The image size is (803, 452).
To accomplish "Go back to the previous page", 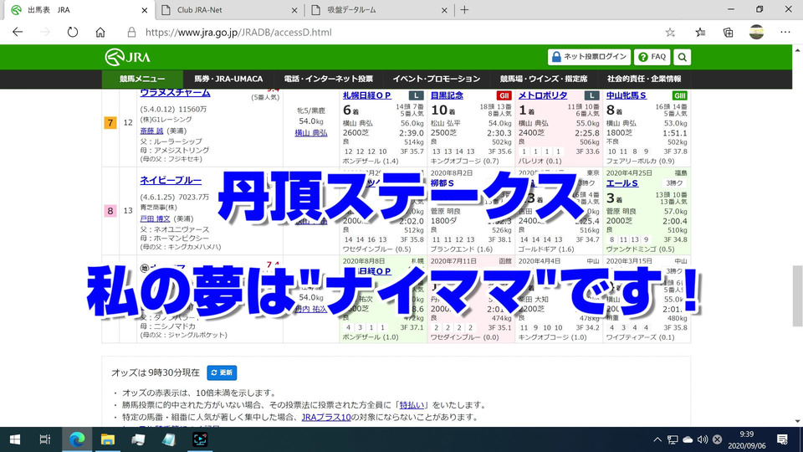I will tap(18, 33).
